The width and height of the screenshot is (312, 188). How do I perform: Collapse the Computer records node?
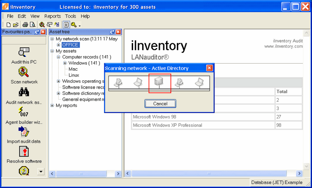point(59,57)
